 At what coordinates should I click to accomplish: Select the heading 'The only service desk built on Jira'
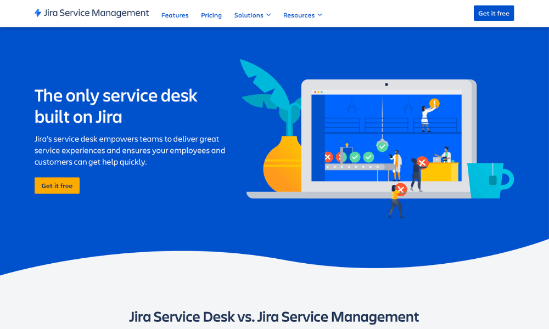116,106
